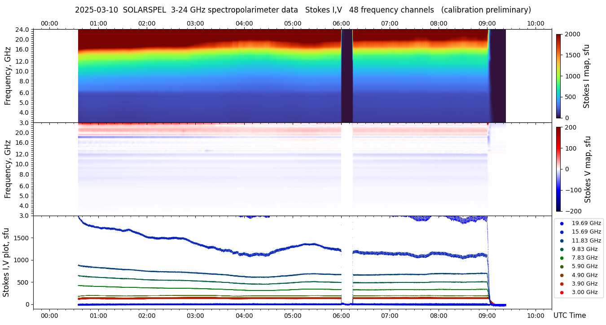
Task: Click the 06:00 tick label on top axis
Action: (341, 23)
